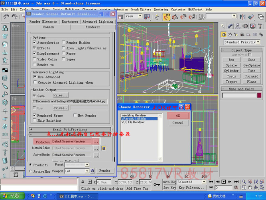The width and height of the screenshot is (266, 200).
Task: Collapse the Object Type rollout
Action: click(x=241, y=50)
